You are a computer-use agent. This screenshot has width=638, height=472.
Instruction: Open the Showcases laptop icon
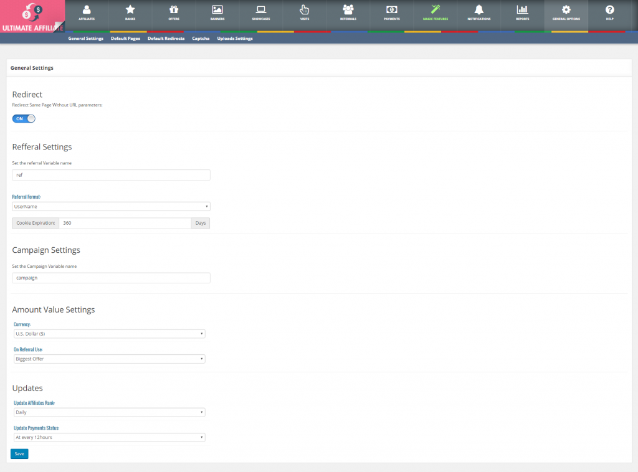coord(261,9)
